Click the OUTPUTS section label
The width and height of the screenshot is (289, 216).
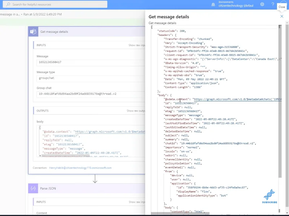click(x=42, y=111)
